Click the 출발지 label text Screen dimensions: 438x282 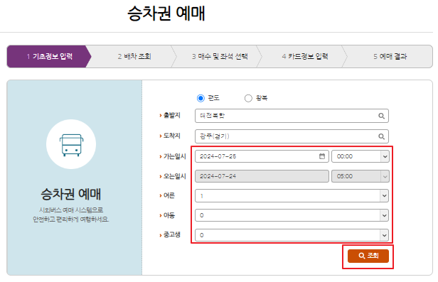172,115
